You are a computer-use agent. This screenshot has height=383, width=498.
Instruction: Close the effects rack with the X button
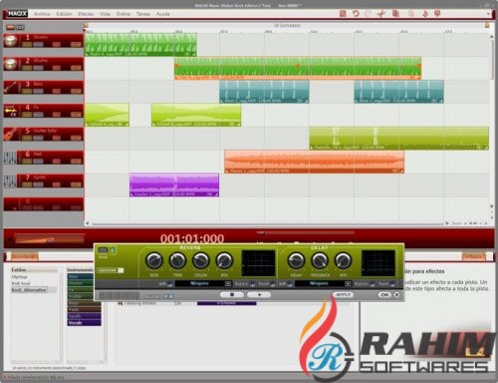tap(396, 295)
